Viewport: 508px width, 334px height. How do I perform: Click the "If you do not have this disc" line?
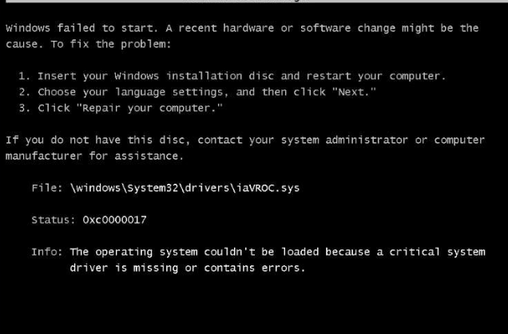click(x=96, y=140)
